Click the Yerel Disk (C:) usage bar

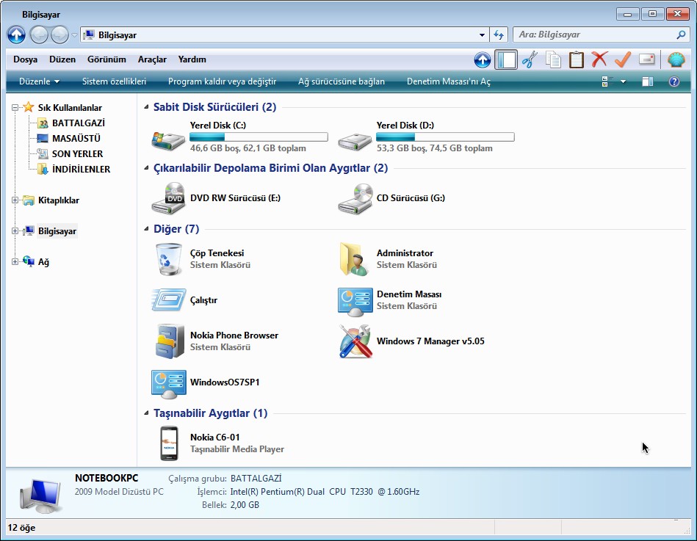(259, 137)
